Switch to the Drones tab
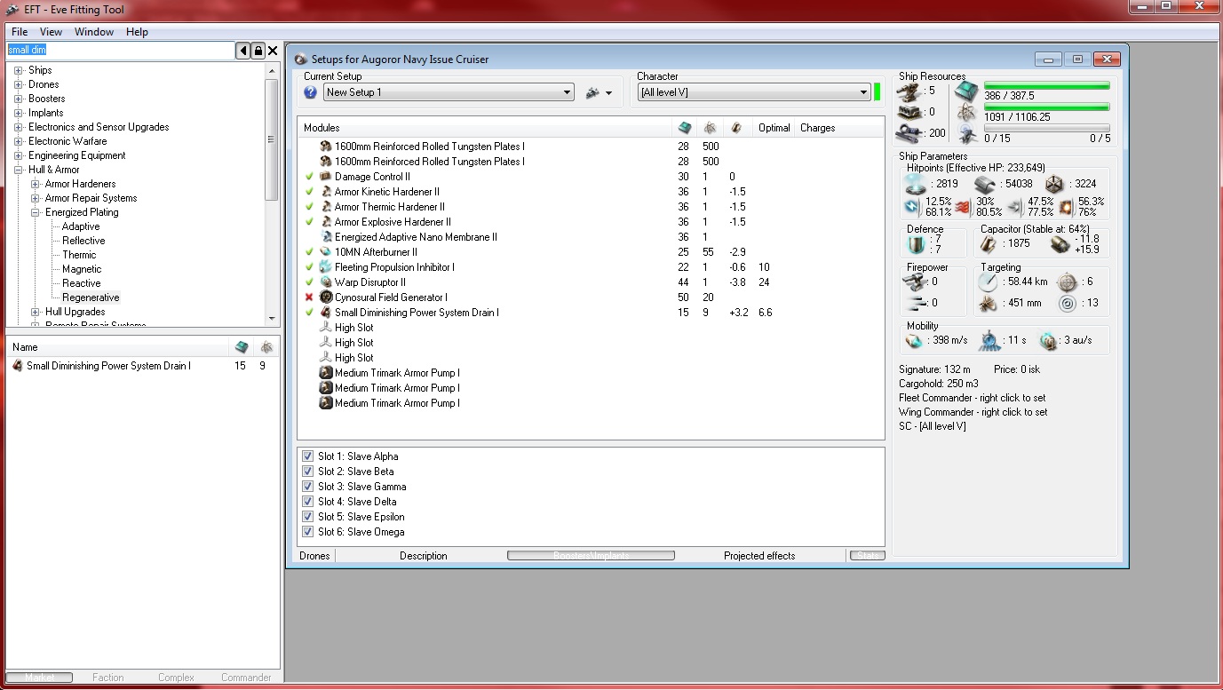 click(314, 556)
